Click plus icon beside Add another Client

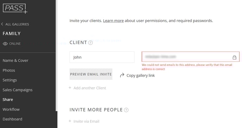(x=70, y=88)
